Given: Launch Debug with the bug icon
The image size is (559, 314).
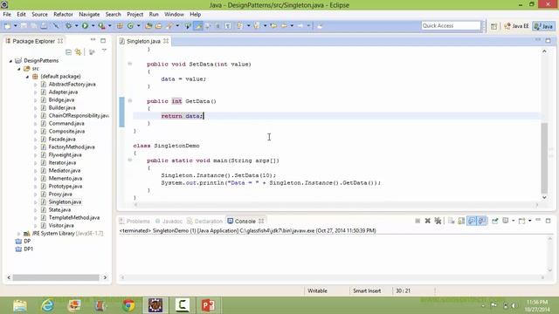Looking at the screenshot, I should pyautogui.click(x=68, y=26).
